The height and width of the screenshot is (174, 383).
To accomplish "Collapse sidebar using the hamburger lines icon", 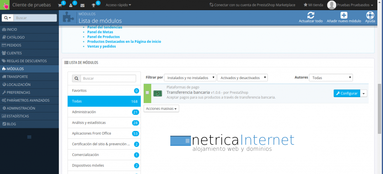I will click(x=29, y=137).
